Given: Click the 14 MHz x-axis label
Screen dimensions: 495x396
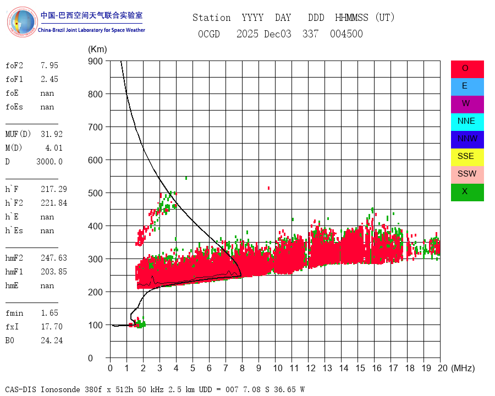Looking at the screenshot, I should (344, 368).
